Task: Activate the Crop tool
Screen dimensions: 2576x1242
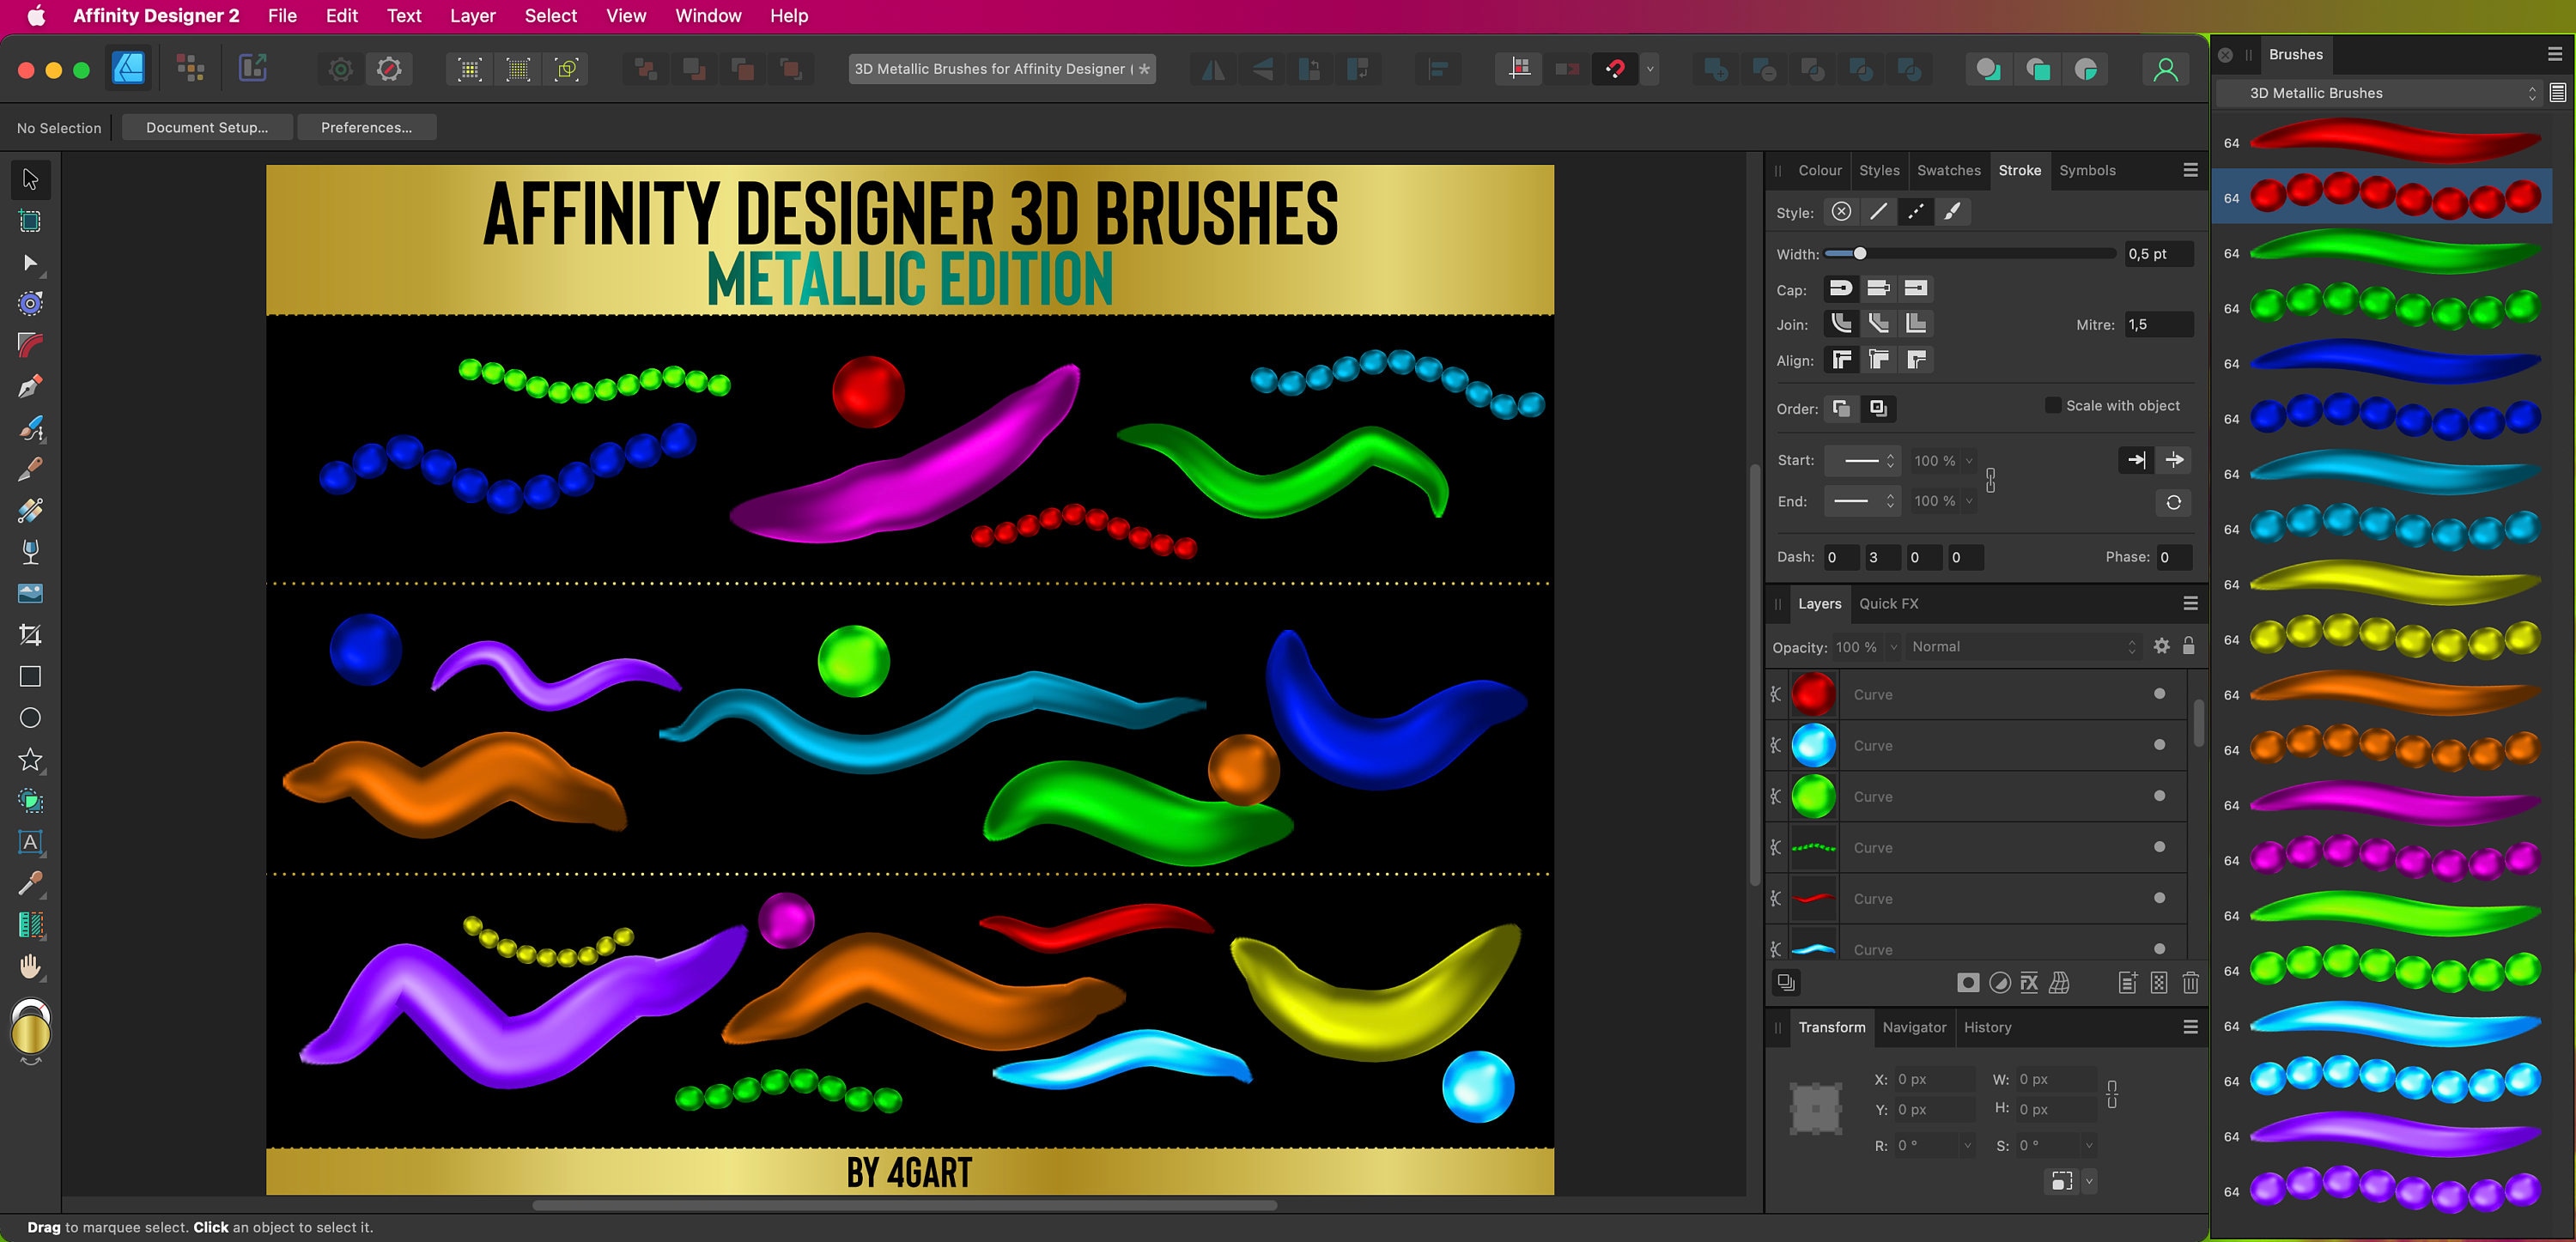Action: pos(30,634)
